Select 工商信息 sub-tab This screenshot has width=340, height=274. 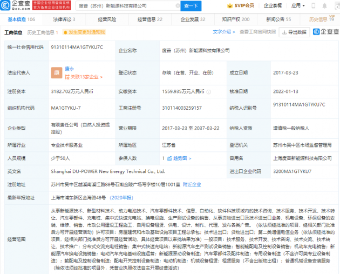13,32
